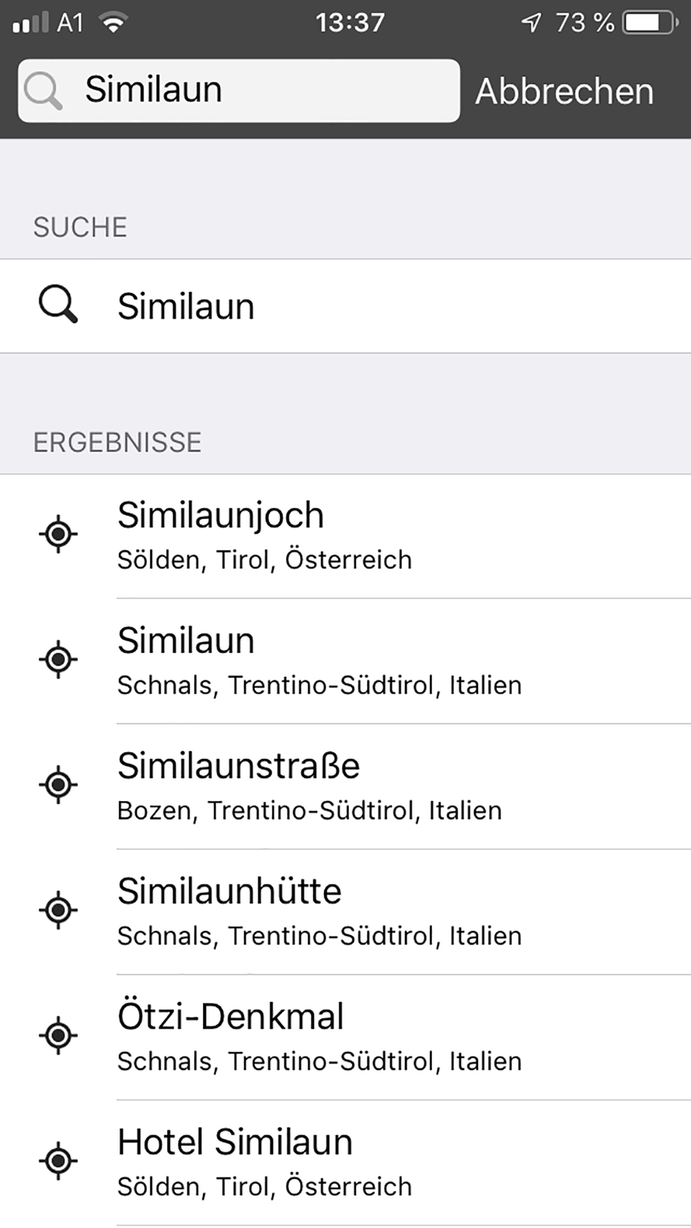691x1228 pixels.
Task: Select the Similaun search suggestion row
Action: click(345, 306)
